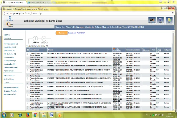This screenshot has height=118, width=177.
Task: Click the Windows Start orb
Action: click(x=4, y=115)
